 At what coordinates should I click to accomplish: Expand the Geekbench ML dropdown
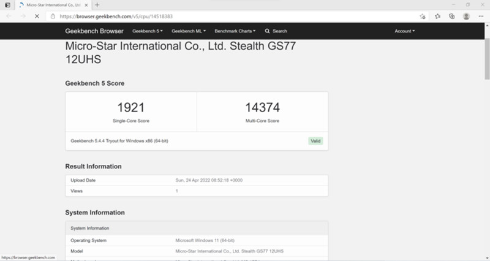pos(189,31)
